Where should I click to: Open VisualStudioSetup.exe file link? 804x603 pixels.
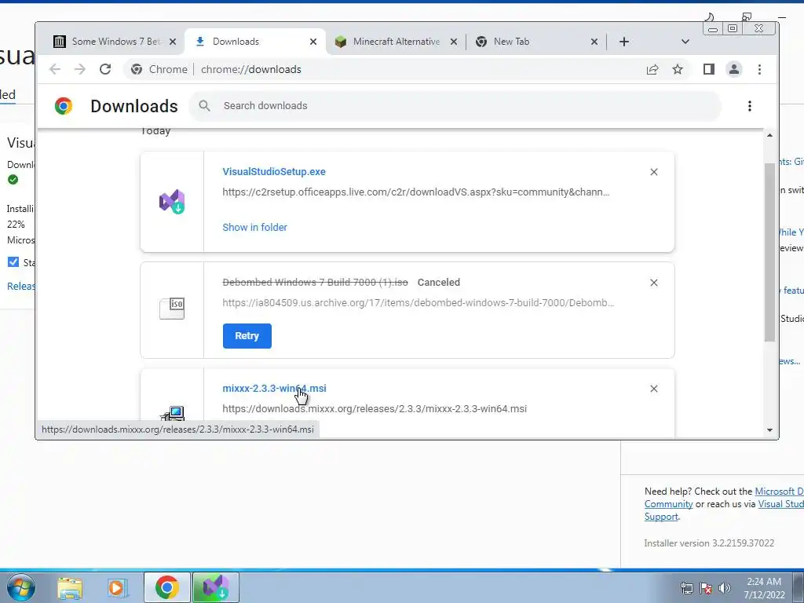[x=274, y=172]
